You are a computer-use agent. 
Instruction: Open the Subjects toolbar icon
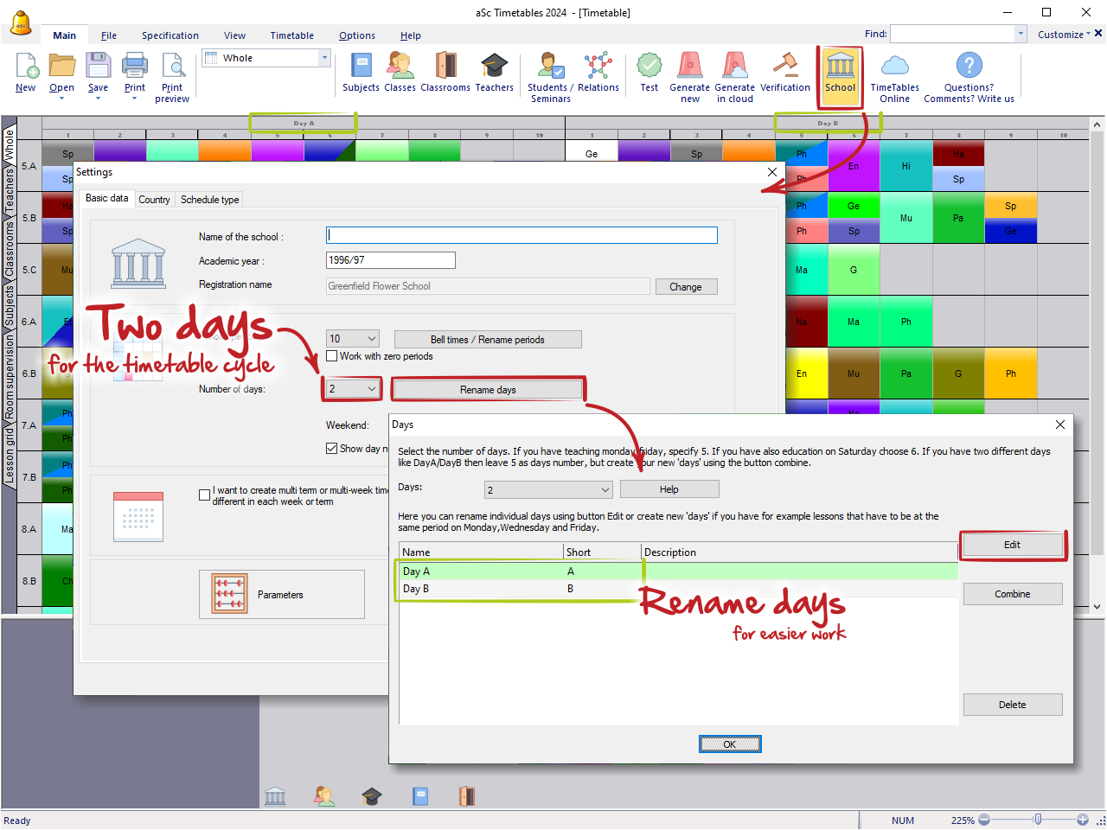pos(361,73)
